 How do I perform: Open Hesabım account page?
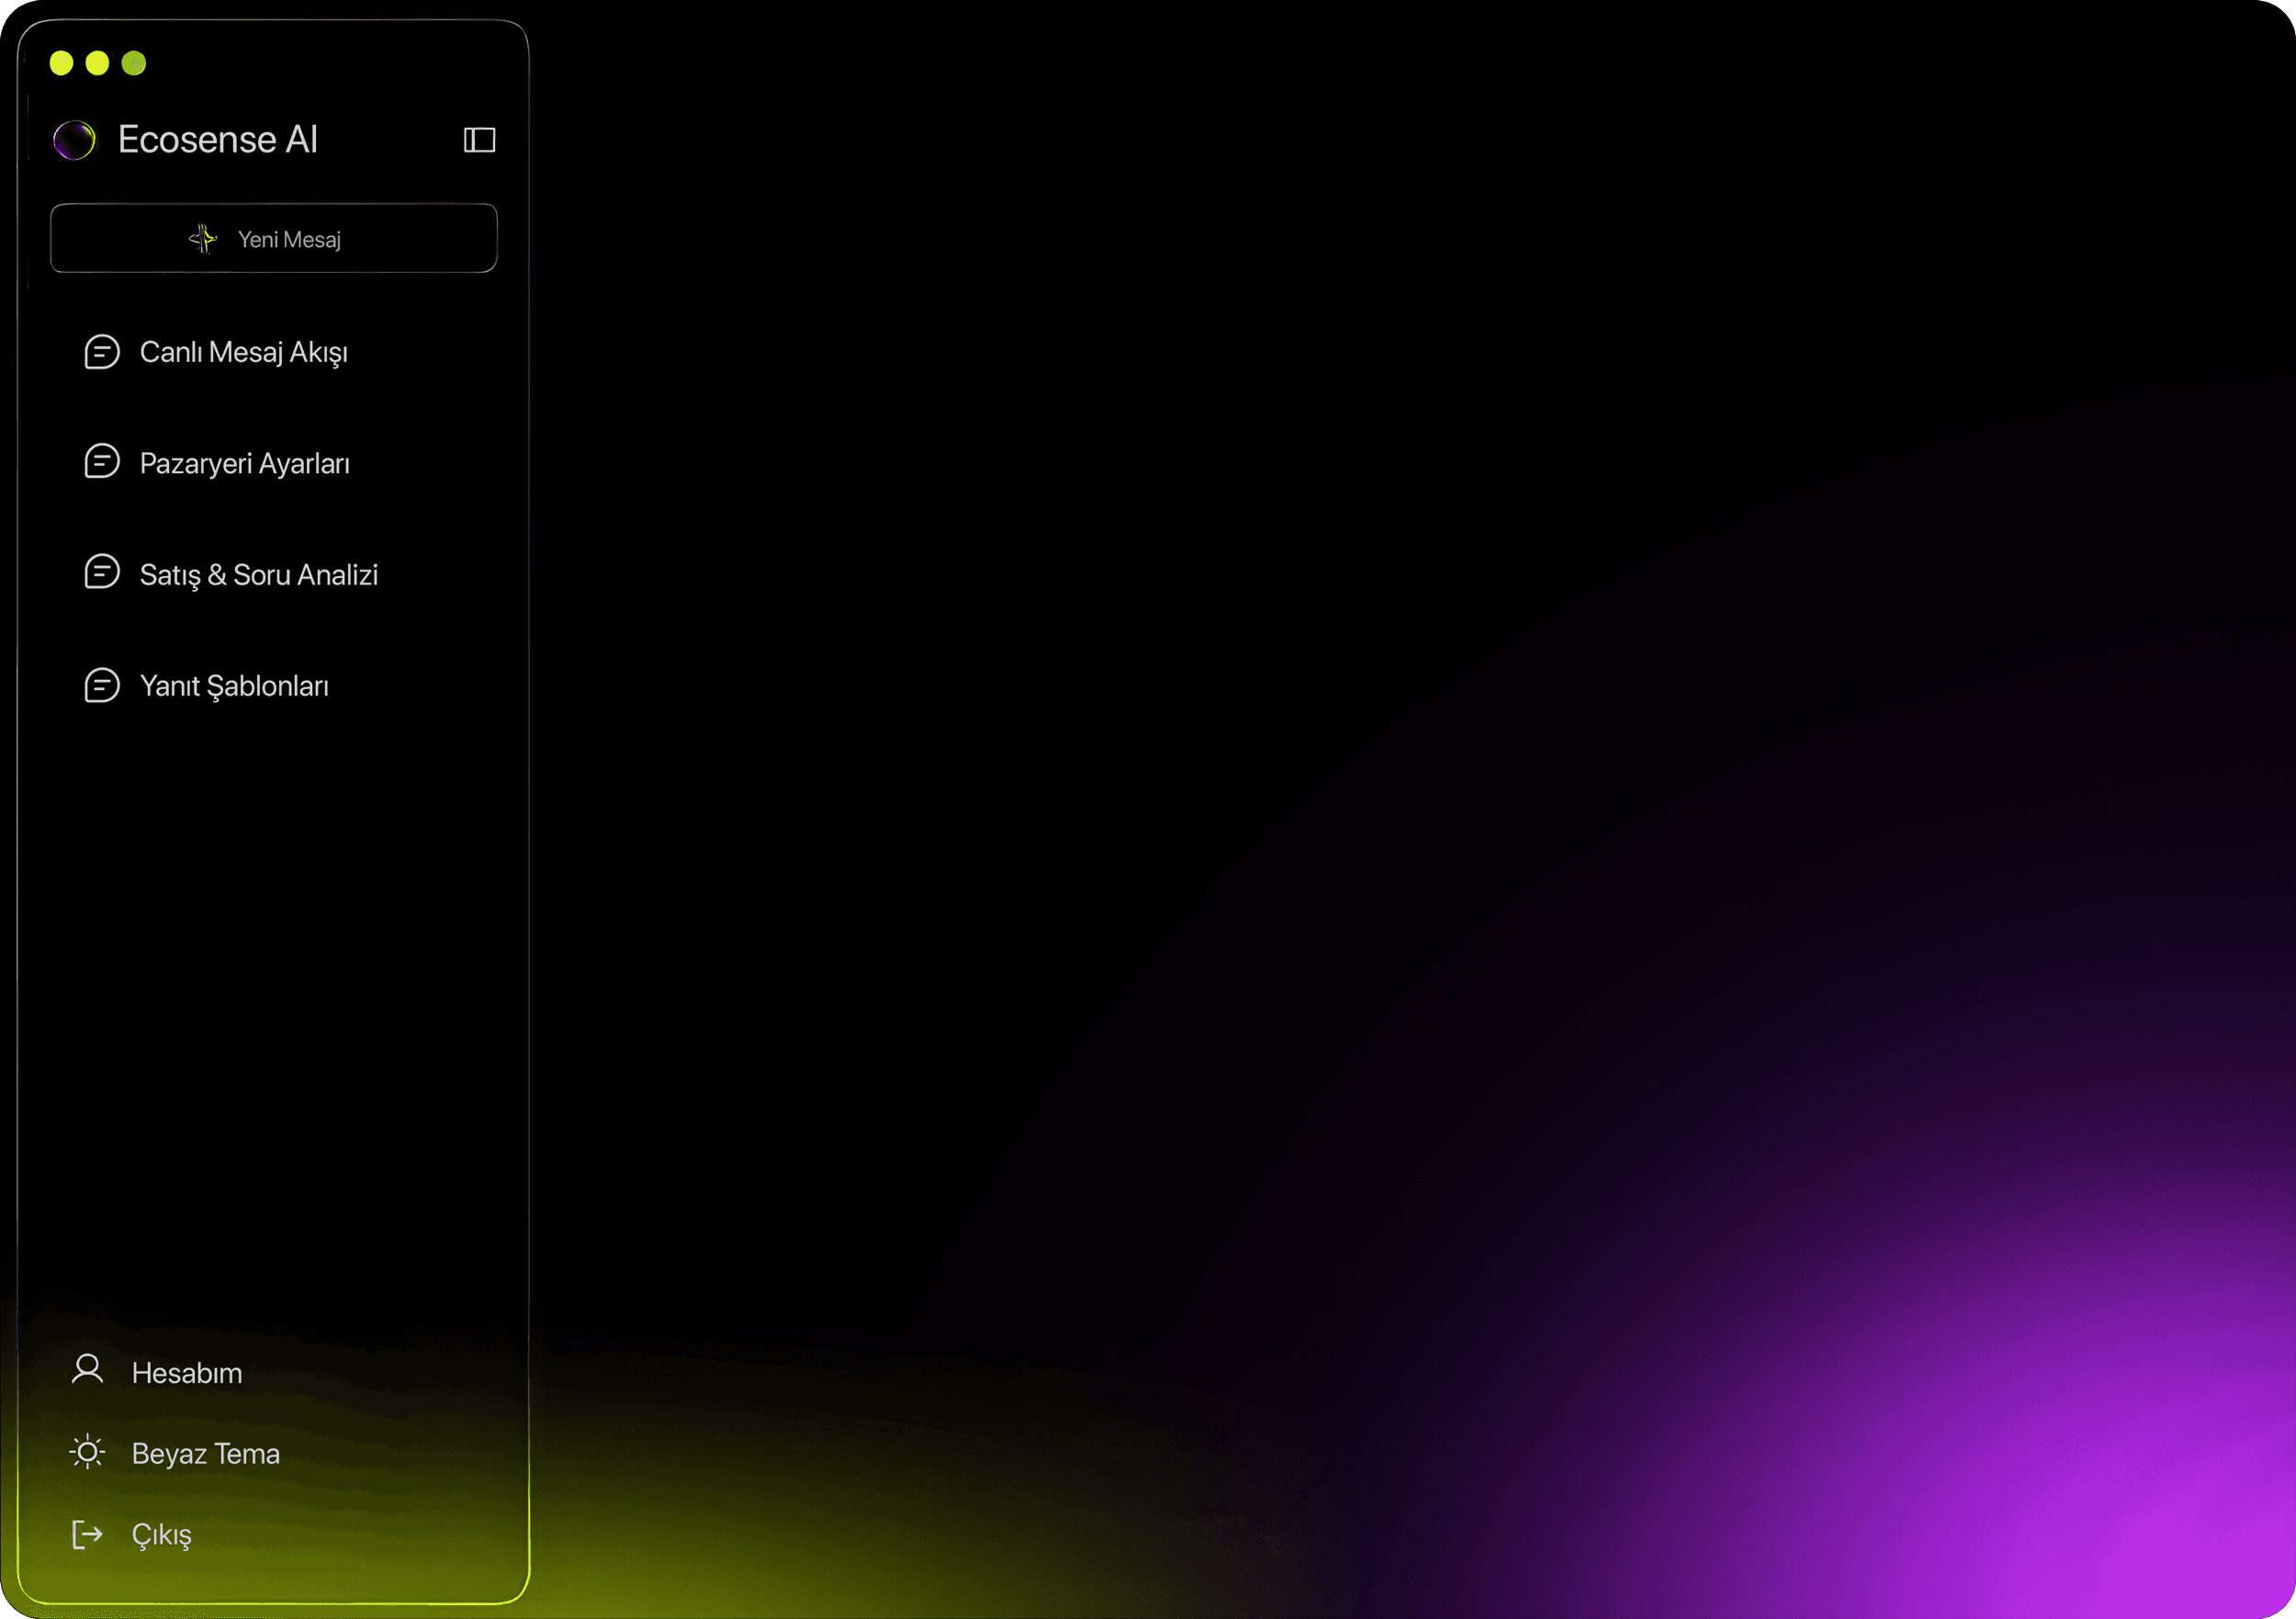(x=187, y=1374)
